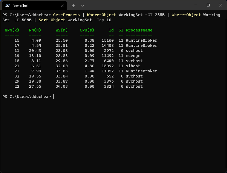Click CPU value 2.77
Image resolution: width=227 pixels, height=173 pixels.
(90, 61)
